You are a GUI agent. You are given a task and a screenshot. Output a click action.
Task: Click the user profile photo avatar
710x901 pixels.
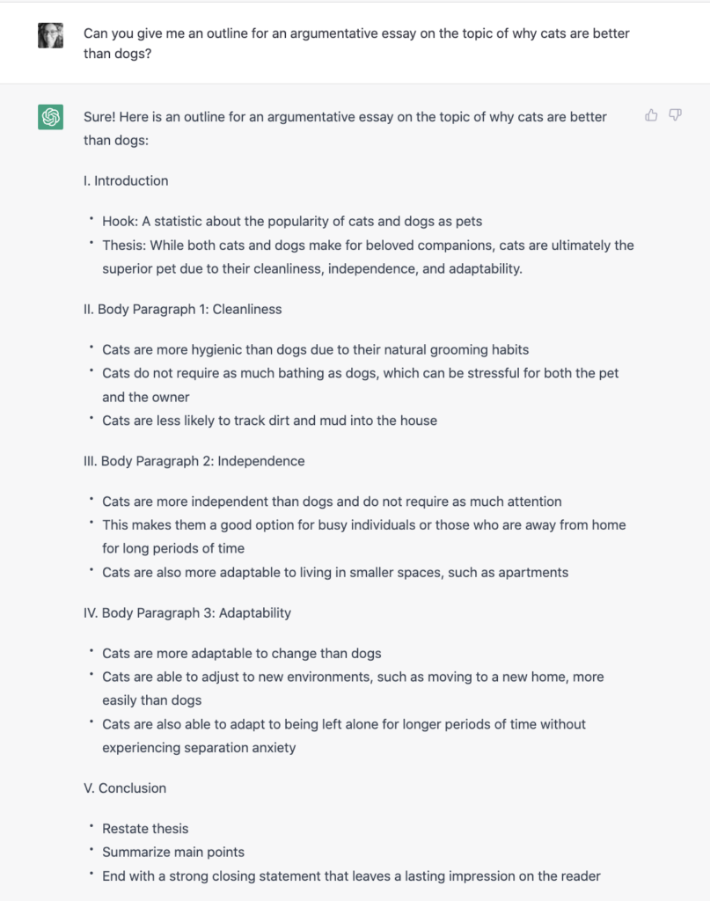[x=50, y=35]
